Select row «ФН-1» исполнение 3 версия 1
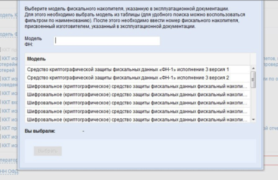Screen dimensions: 278x180 138,69
